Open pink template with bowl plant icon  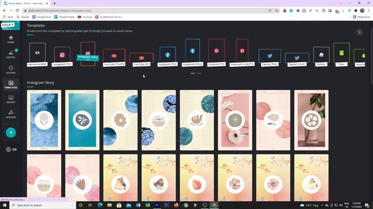44,178
